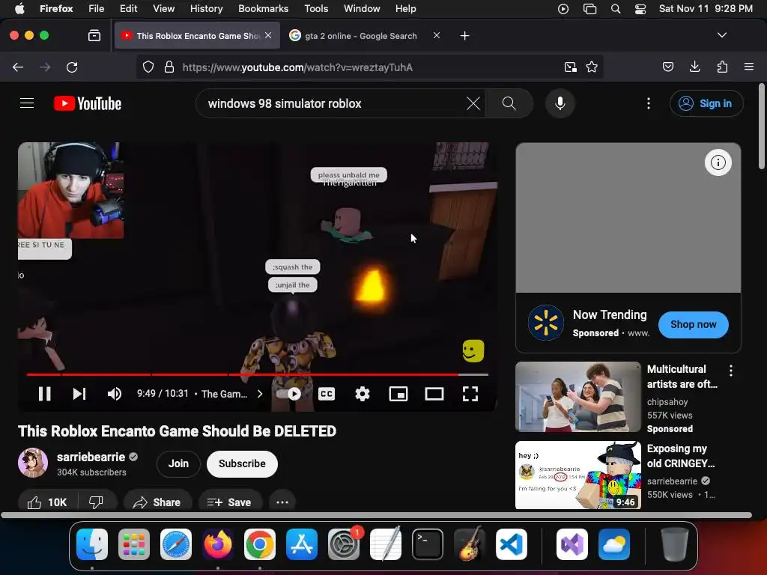Open Visual Studio Code from dock

tap(511, 544)
